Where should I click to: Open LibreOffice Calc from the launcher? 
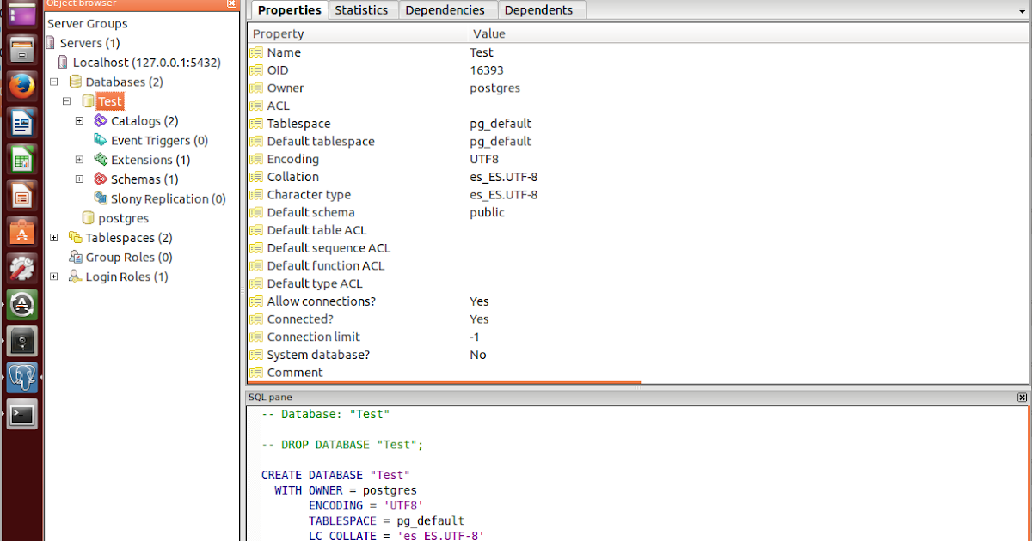pyautogui.click(x=22, y=160)
